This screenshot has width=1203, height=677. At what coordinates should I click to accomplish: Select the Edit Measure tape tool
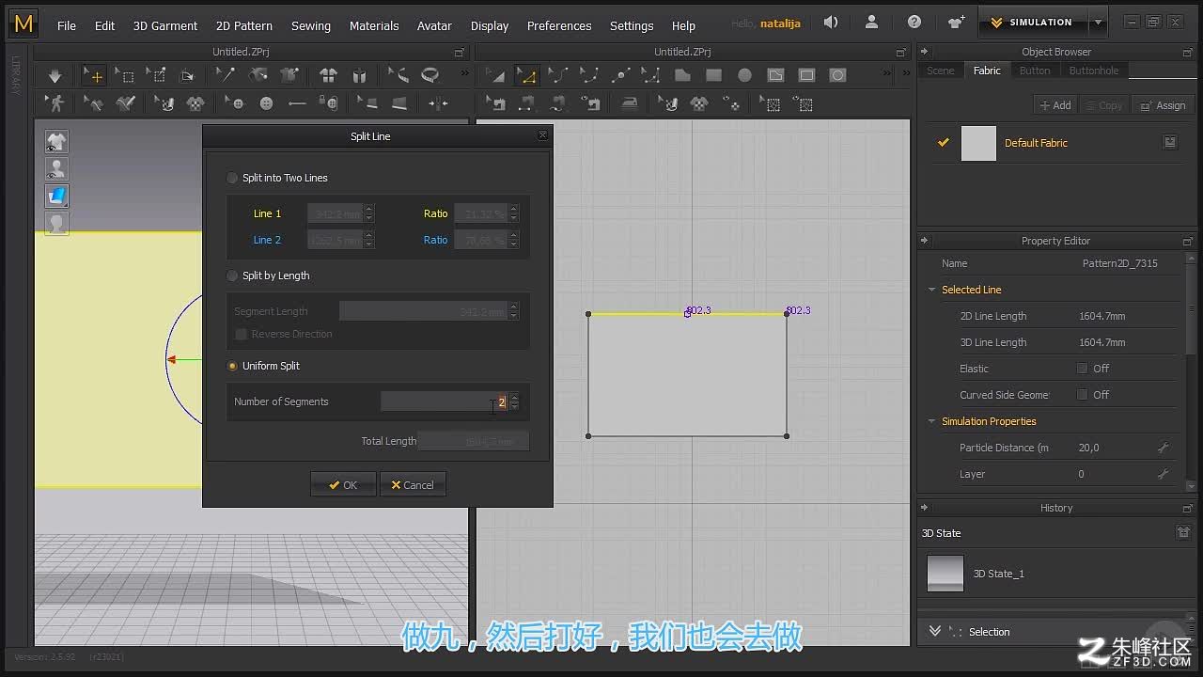coord(398,75)
